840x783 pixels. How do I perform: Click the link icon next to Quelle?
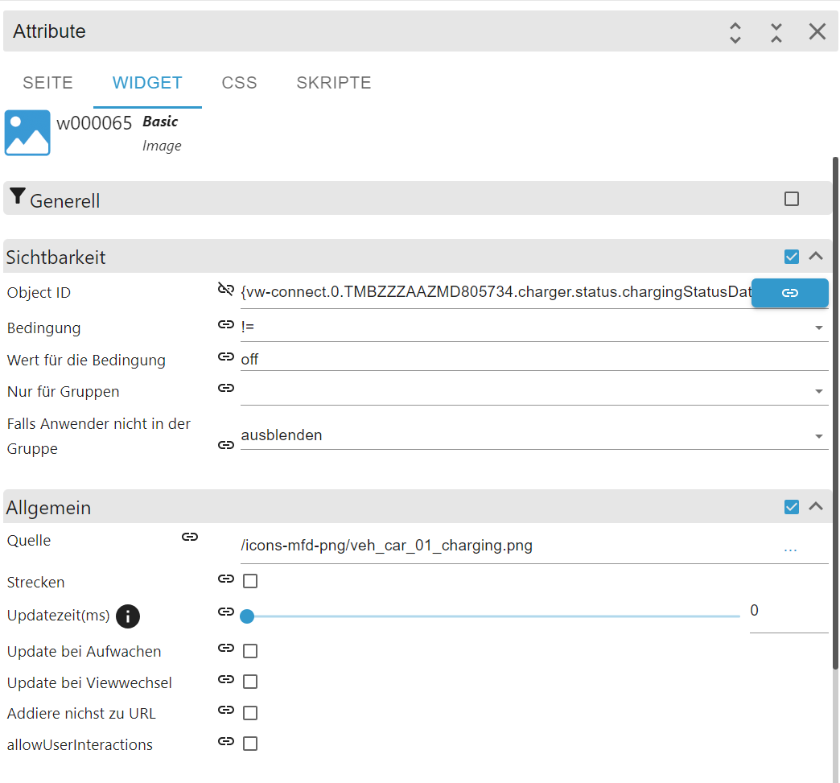click(190, 537)
